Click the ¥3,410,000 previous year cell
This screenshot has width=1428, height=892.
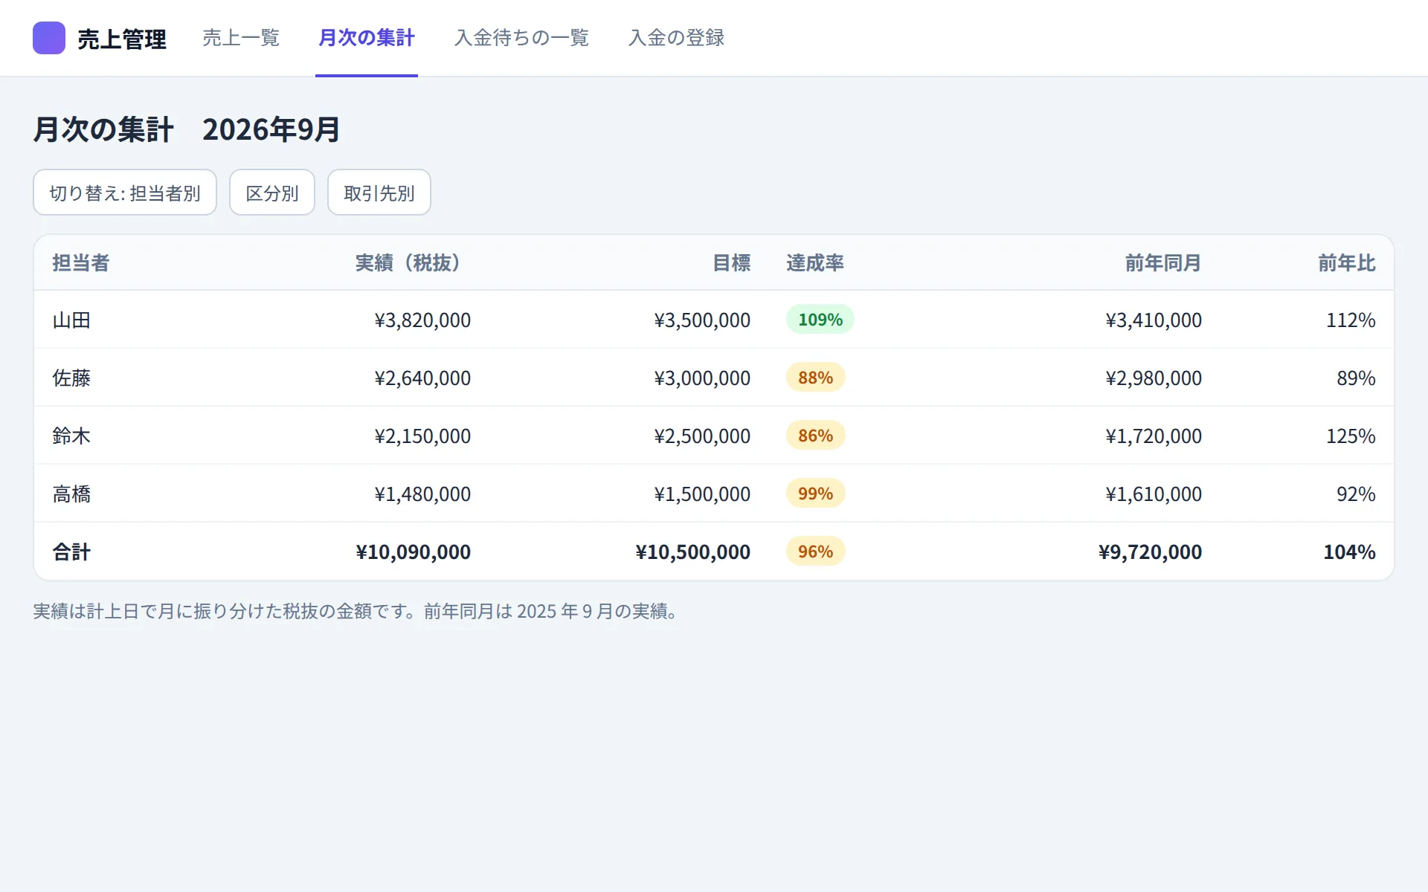click(x=1154, y=320)
